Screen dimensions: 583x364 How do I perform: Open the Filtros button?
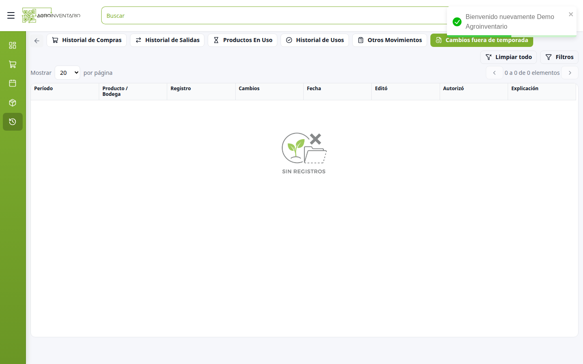pyautogui.click(x=559, y=57)
